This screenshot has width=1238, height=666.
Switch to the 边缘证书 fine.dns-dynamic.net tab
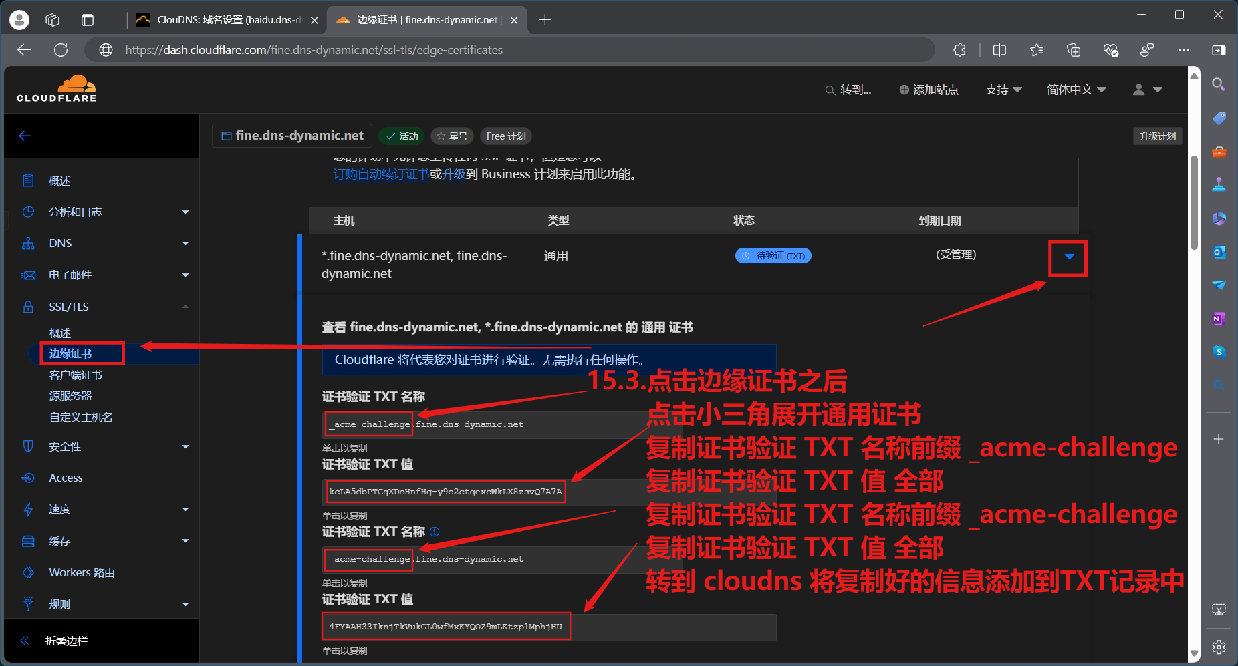(x=428, y=20)
